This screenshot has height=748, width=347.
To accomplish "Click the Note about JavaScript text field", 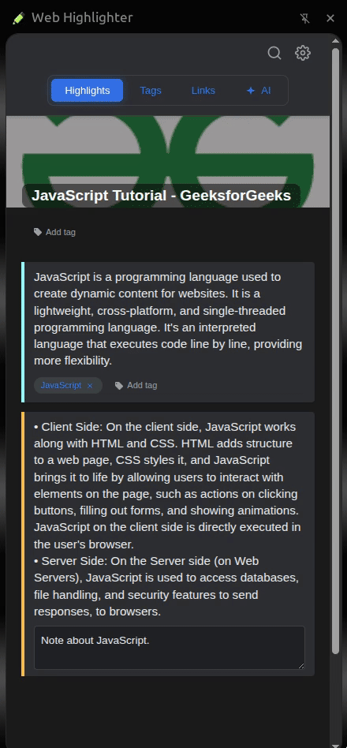I will point(170,648).
